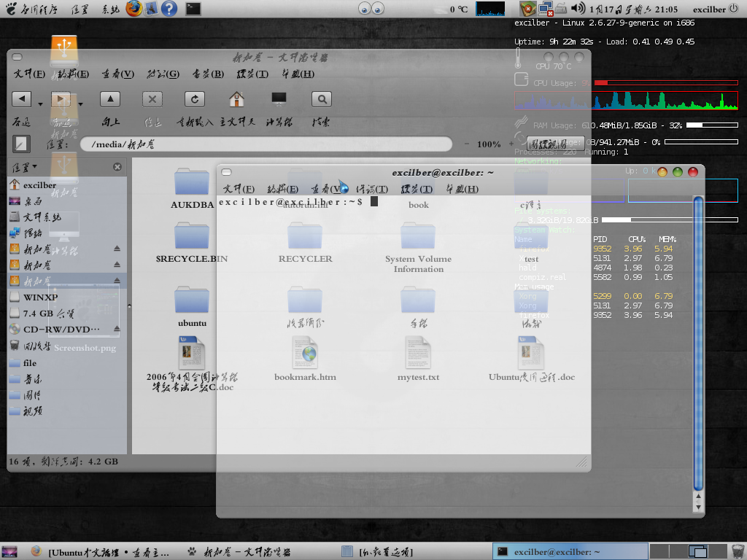The height and width of the screenshot is (560, 747).
Task: Open the Home folder via the house toolbar icon
Action: (x=236, y=99)
